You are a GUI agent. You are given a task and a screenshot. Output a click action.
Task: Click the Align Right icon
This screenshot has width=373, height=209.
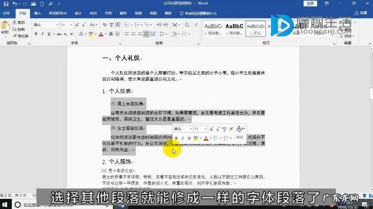(140, 34)
